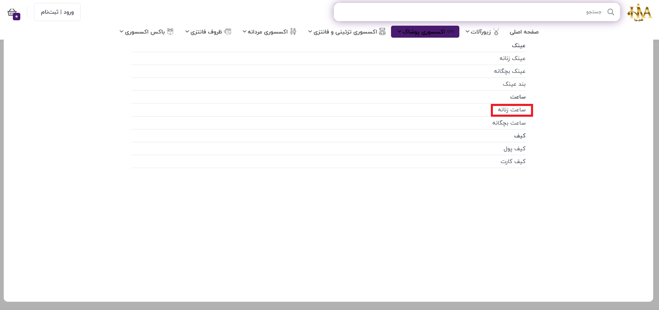
Task: Click the cup icon beside ظروف فانتزی
Action: [227, 32]
